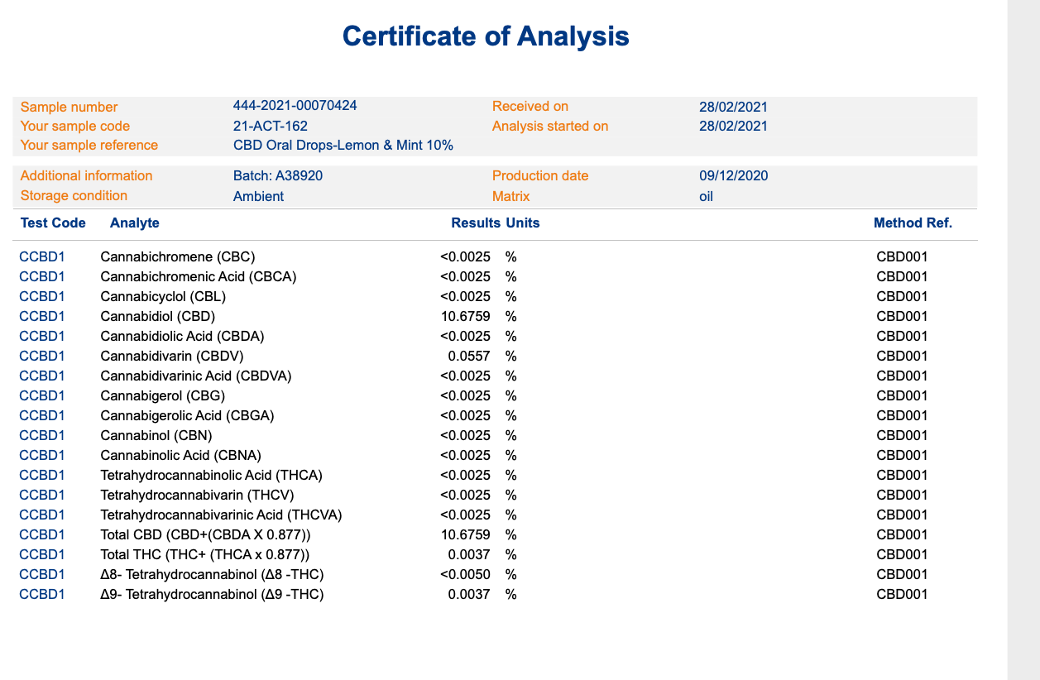Click the CBD Oral Drops-Lemon & Mint 10% reference
This screenshot has width=1040, height=680.
[343, 146]
